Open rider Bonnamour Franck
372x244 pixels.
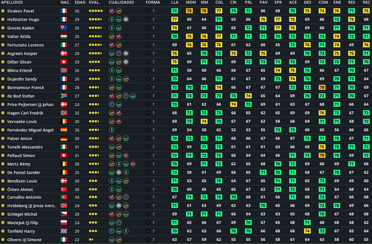coord(26,87)
